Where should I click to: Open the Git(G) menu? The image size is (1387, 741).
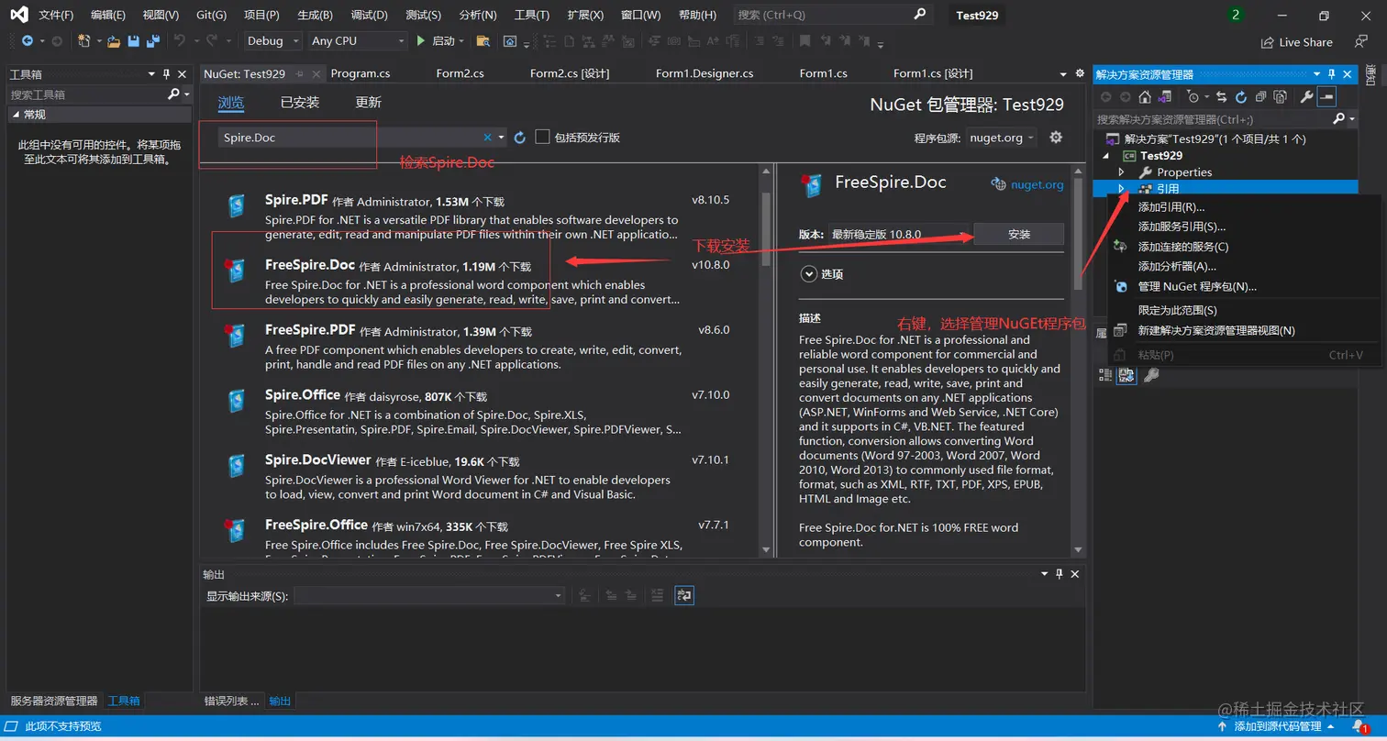pyautogui.click(x=211, y=16)
